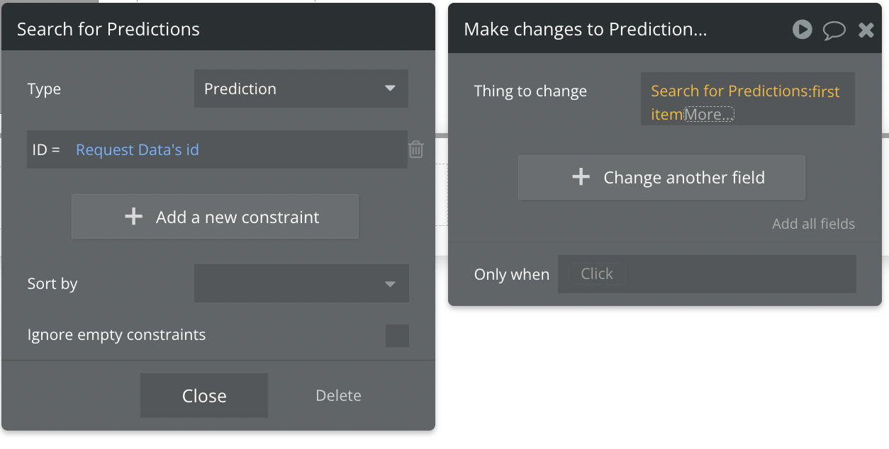Open the comment bubble icon

834,30
